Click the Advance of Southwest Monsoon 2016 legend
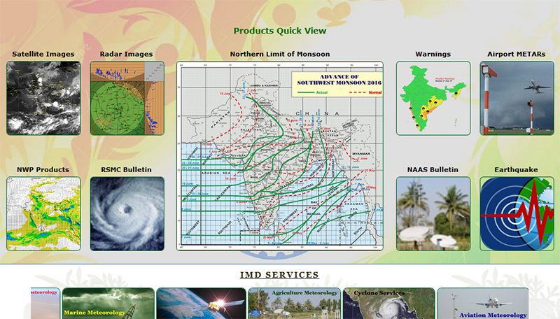The height and width of the screenshot is (319, 560). point(337,84)
